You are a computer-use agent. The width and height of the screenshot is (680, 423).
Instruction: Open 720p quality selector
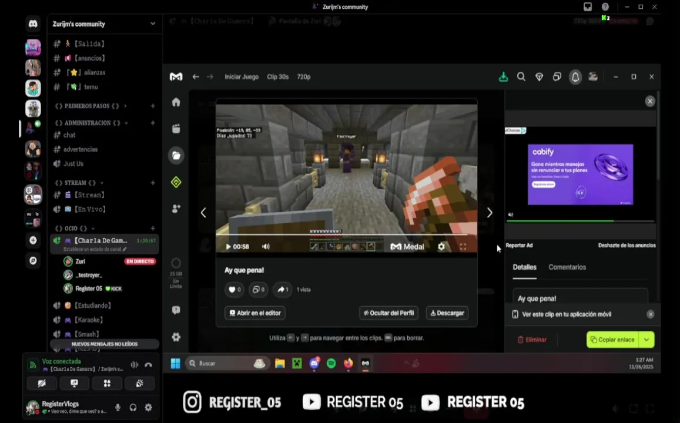tap(304, 77)
